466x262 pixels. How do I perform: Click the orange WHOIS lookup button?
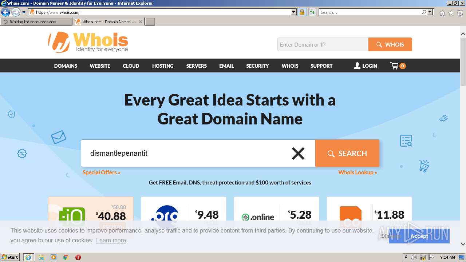click(x=390, y=44)
